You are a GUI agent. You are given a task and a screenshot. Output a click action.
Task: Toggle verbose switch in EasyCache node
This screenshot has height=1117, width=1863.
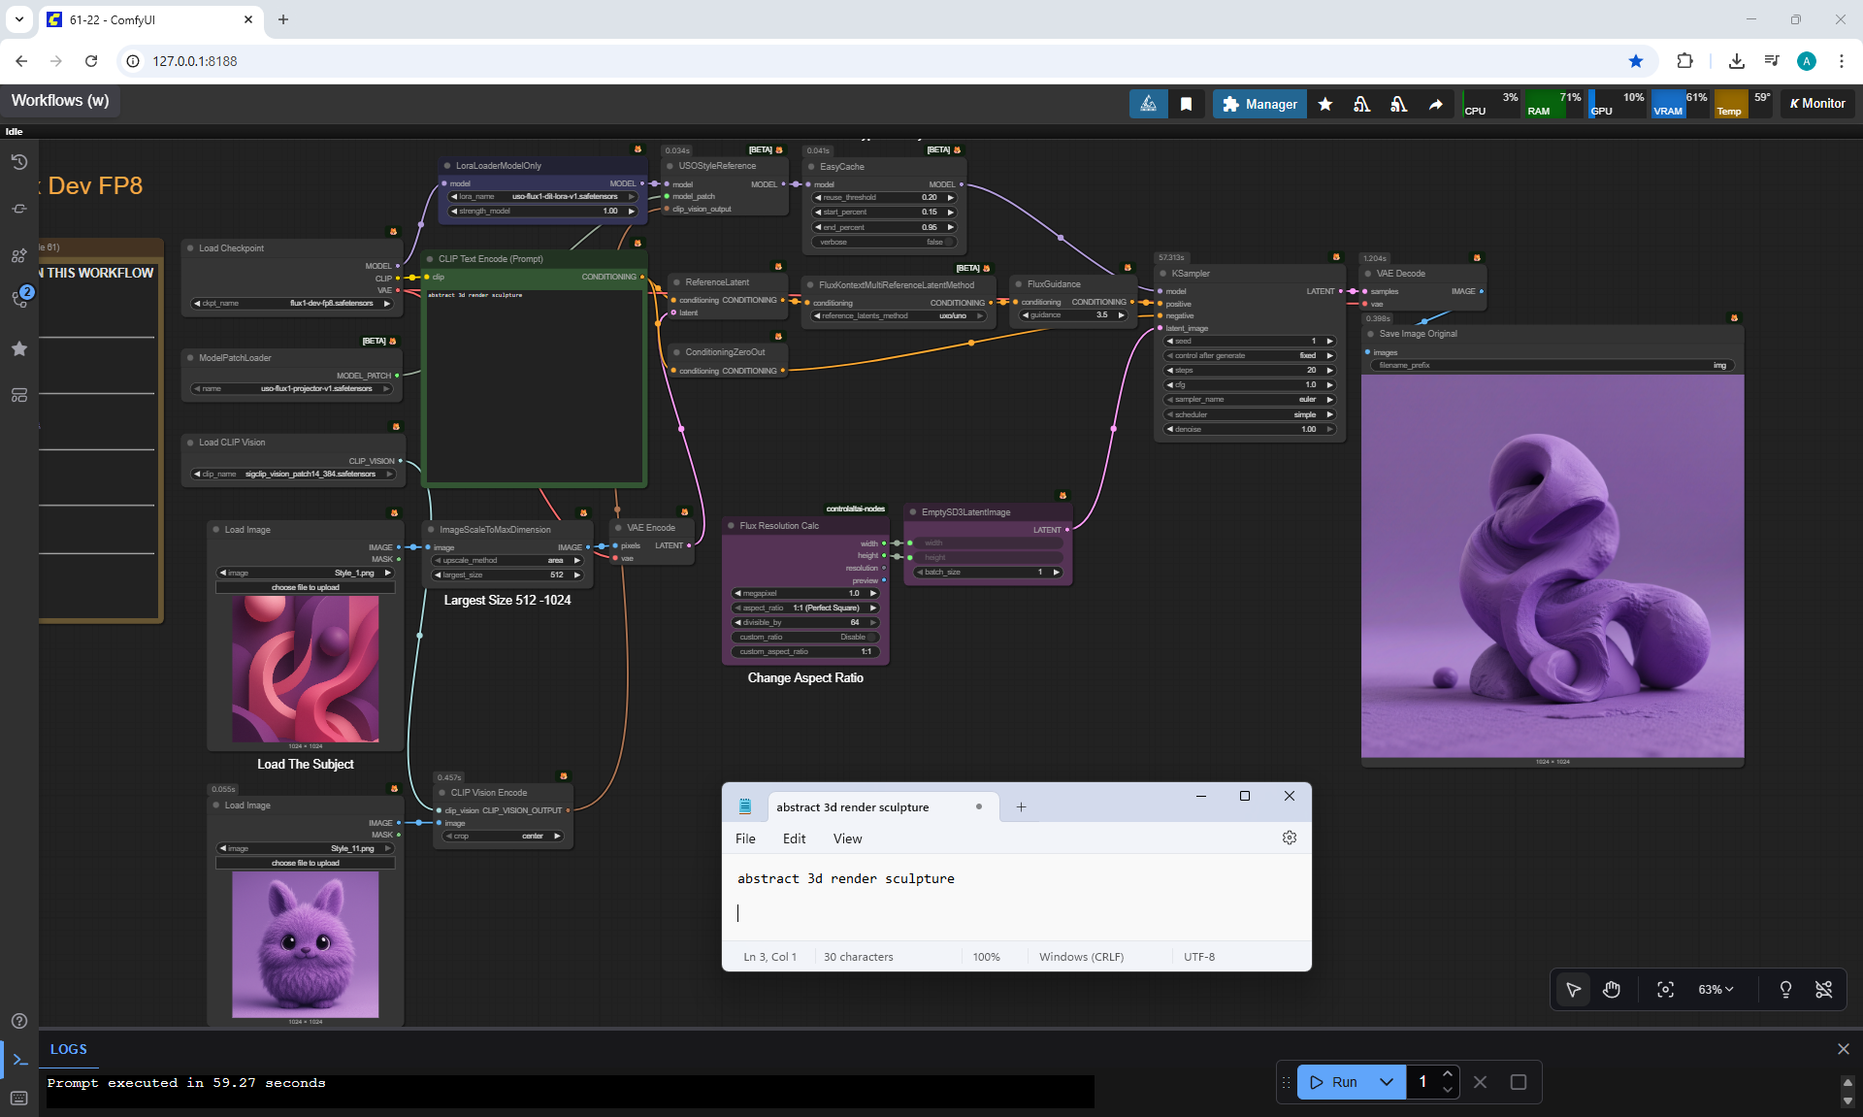[947, 242]
